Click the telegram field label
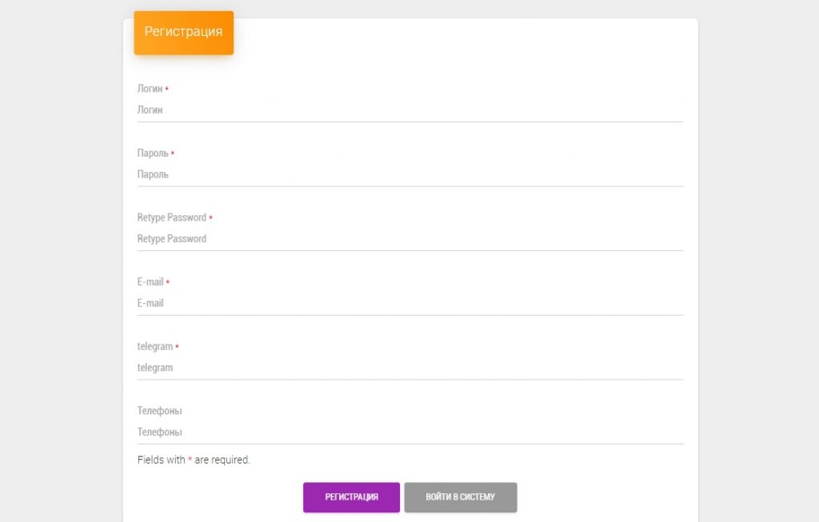Screen dimensions: 819x522 [x=155, y=347]
